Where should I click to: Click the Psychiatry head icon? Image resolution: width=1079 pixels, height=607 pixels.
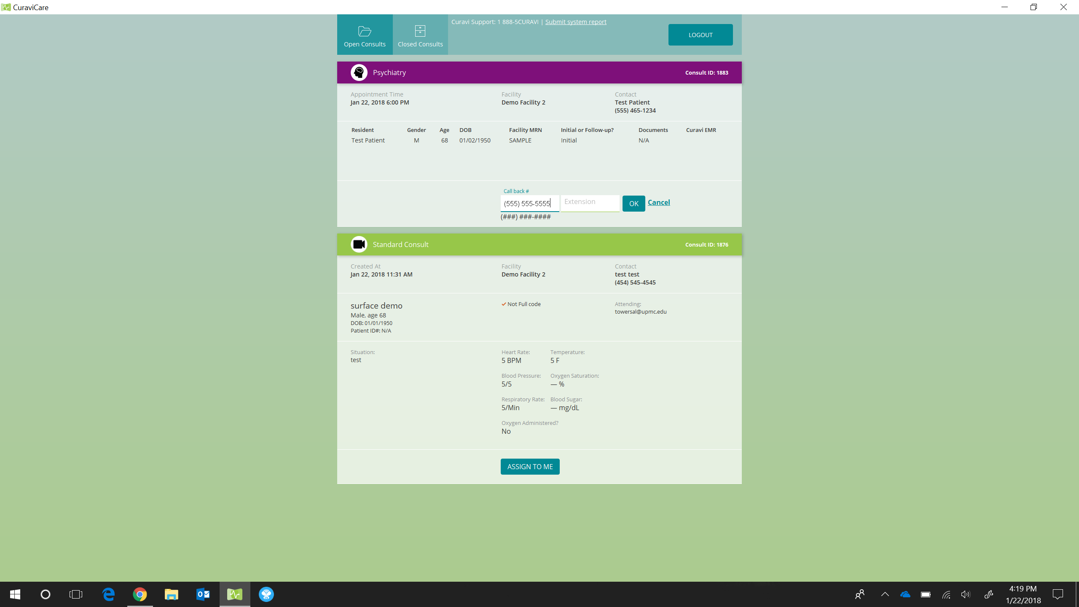(x=359, y=73)
